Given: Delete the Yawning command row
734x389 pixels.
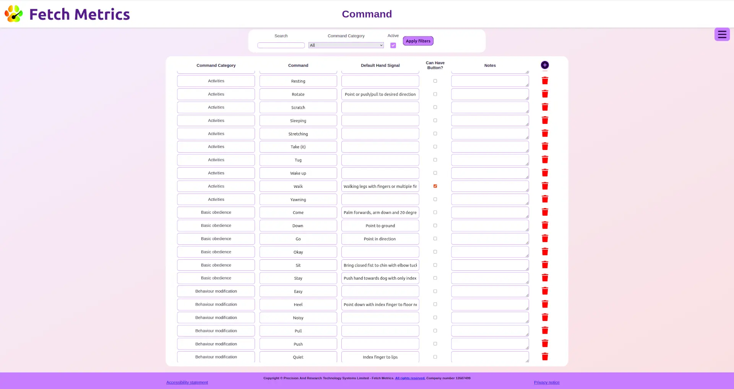Looking at the screenshot, I should click(545, 199).
